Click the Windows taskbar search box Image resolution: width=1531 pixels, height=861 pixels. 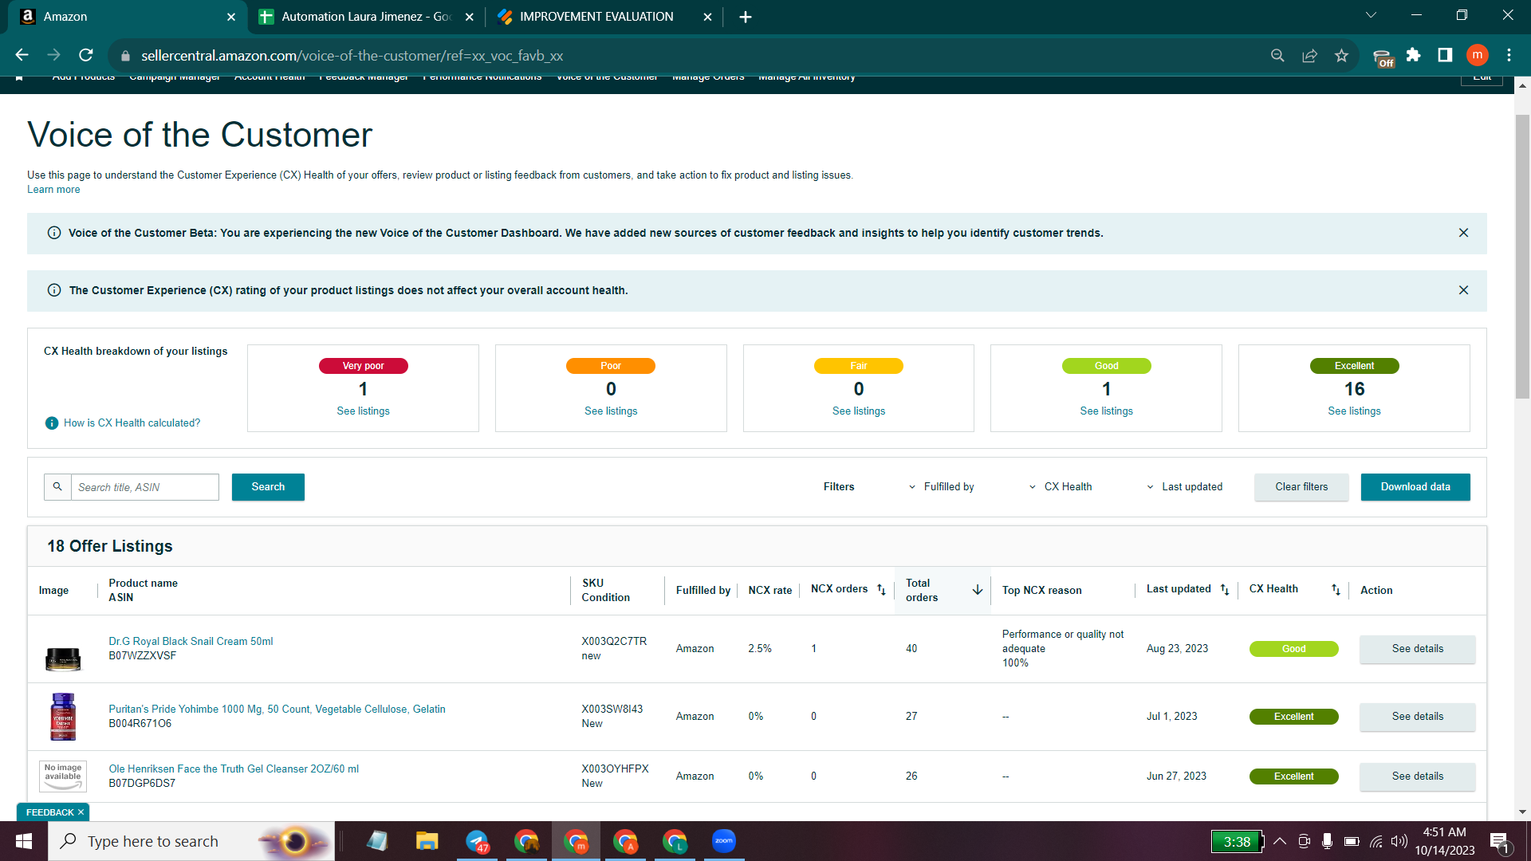click(191, 841)
